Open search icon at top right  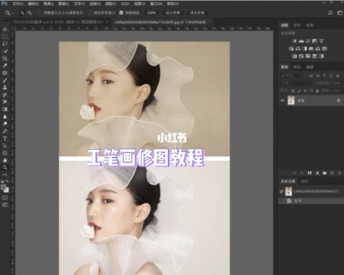pos(330,13)
